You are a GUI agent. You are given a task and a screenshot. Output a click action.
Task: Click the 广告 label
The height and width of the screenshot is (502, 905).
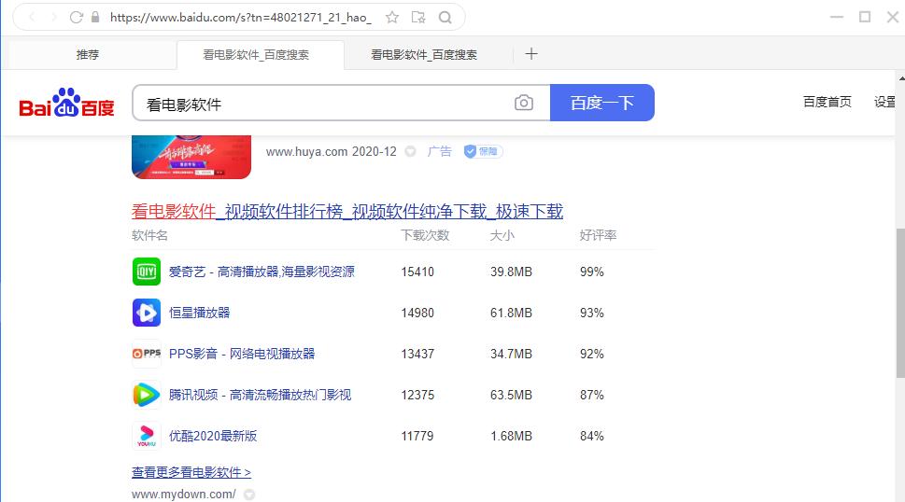[439, 151]
